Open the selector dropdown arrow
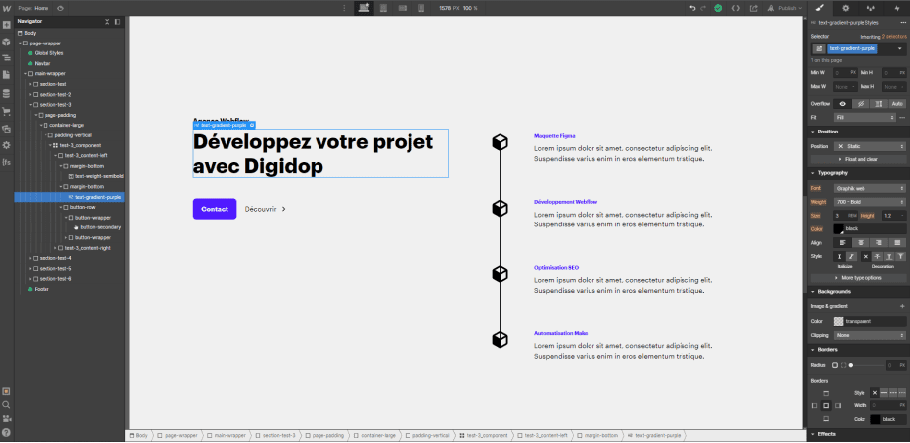 pyautogui.click(x=900, y=49)
